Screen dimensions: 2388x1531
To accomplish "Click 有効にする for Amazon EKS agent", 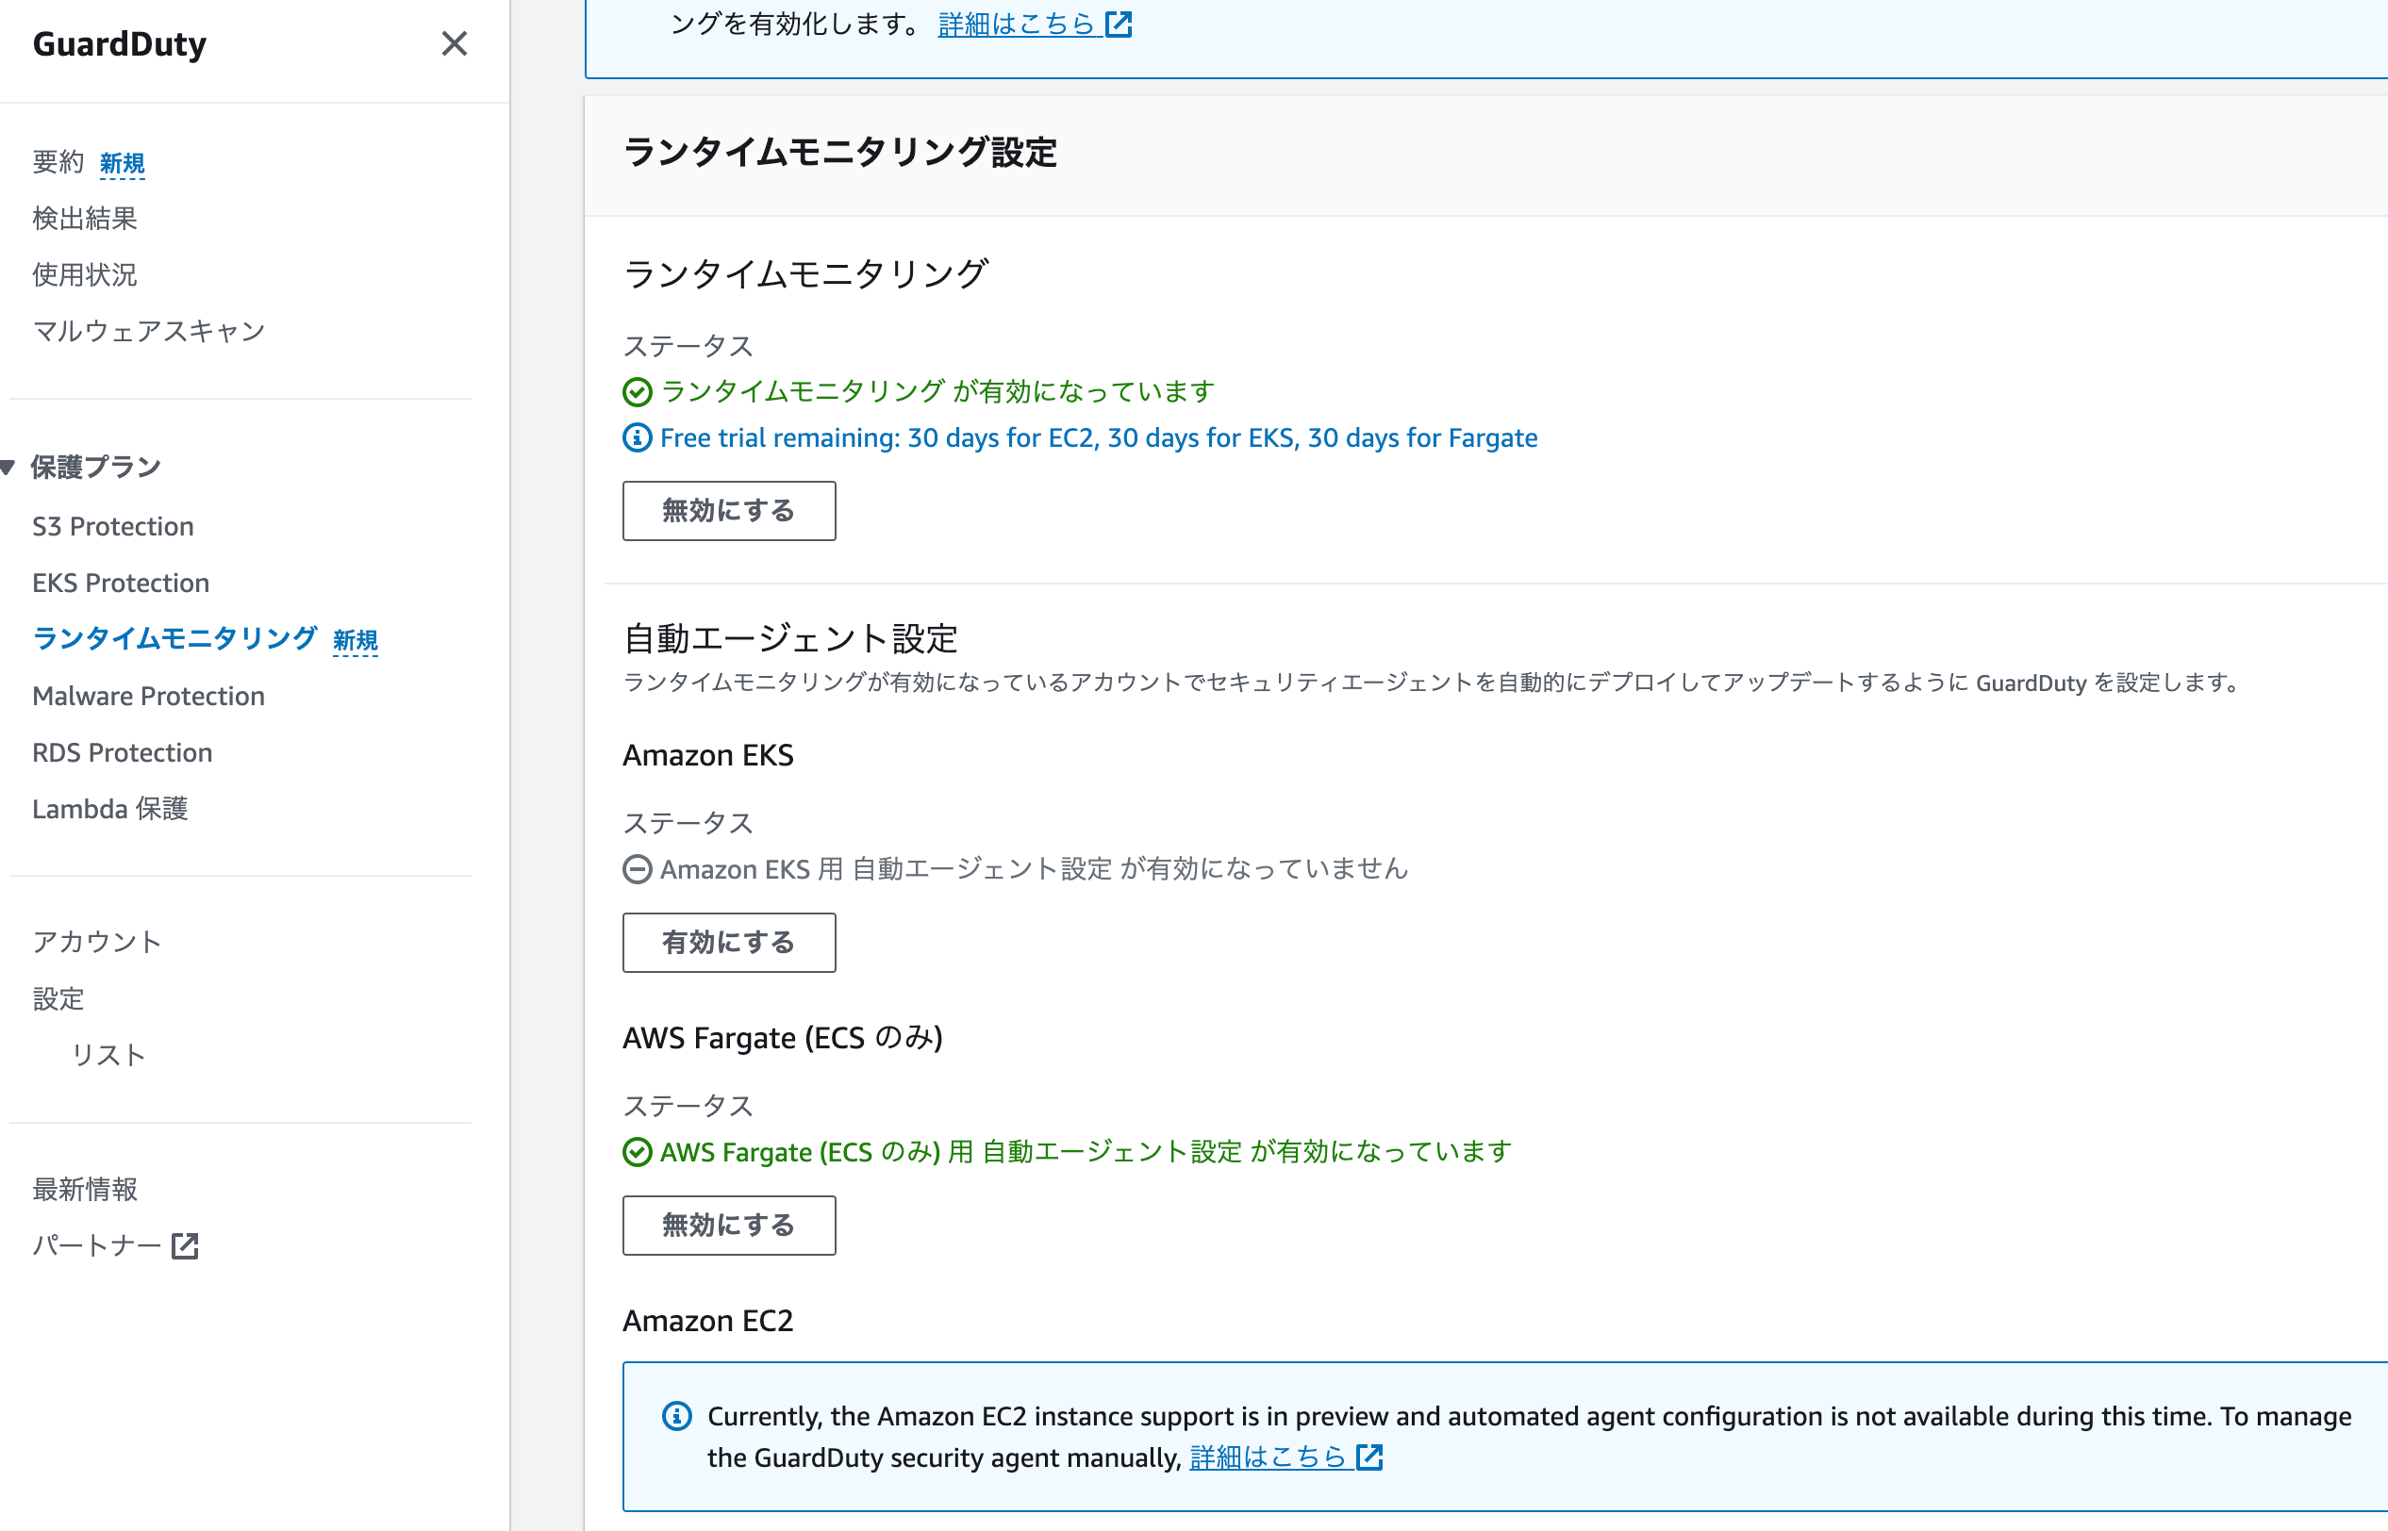I will pyautogui.click(x=729, y=943).
